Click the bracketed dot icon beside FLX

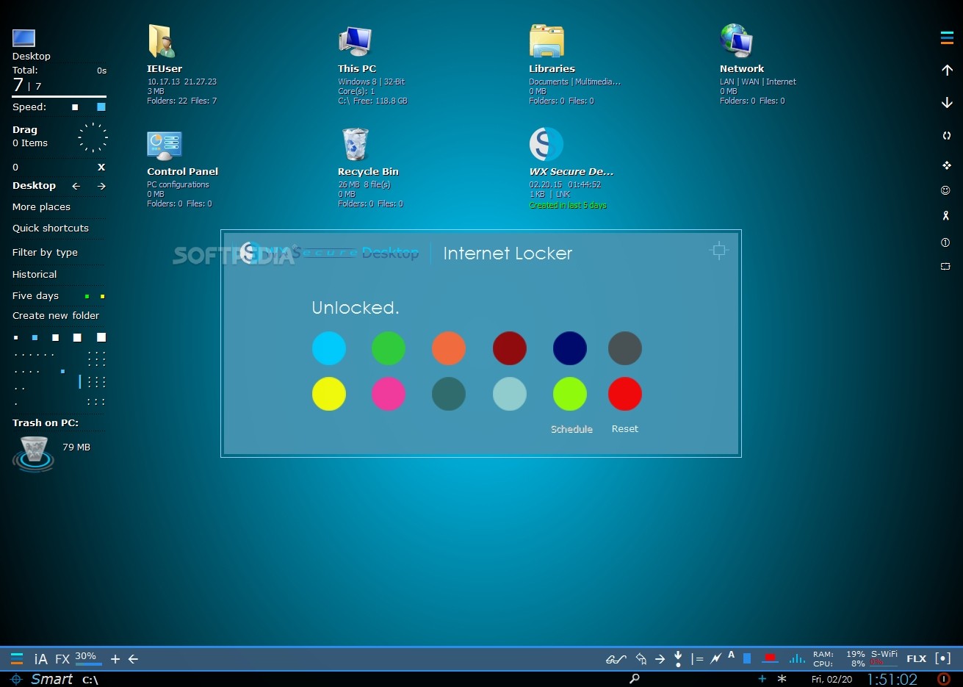(x=943, y=658)
